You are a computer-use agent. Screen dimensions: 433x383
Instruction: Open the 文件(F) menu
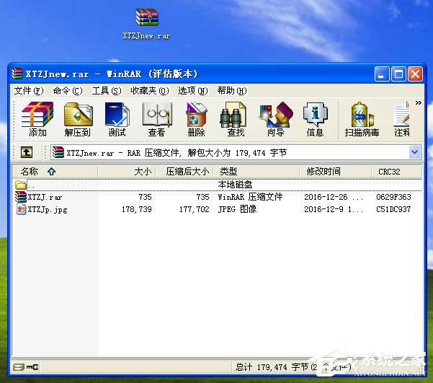click(29, 91)
